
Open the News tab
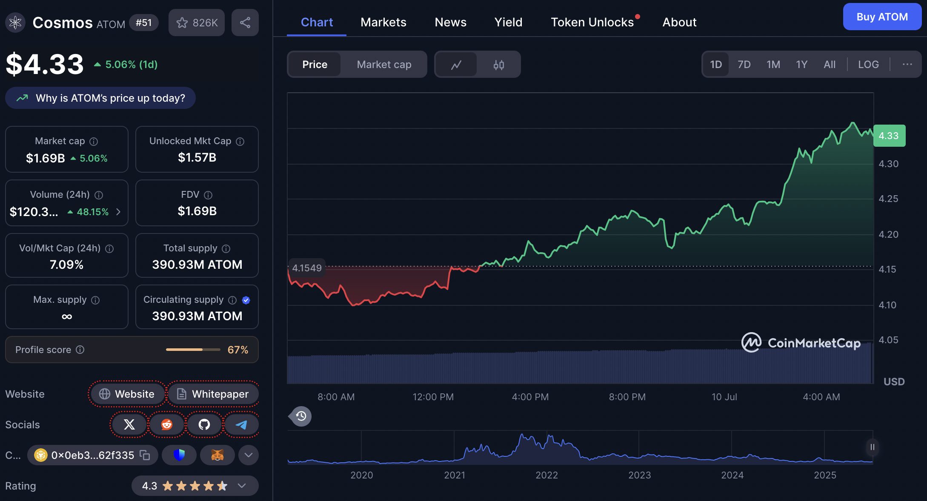click(450, 23)
